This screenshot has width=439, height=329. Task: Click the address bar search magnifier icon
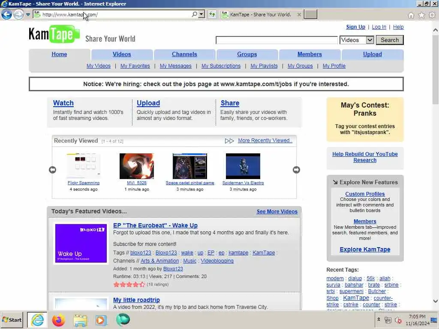[x=194, y=14]
